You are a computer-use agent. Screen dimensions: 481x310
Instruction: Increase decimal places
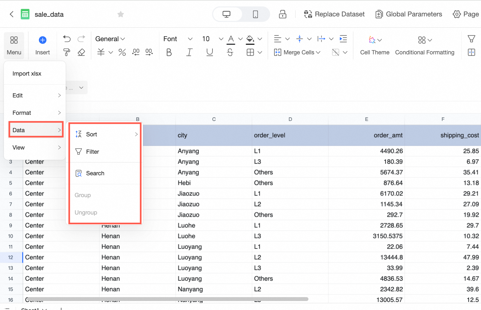[149, 52]
